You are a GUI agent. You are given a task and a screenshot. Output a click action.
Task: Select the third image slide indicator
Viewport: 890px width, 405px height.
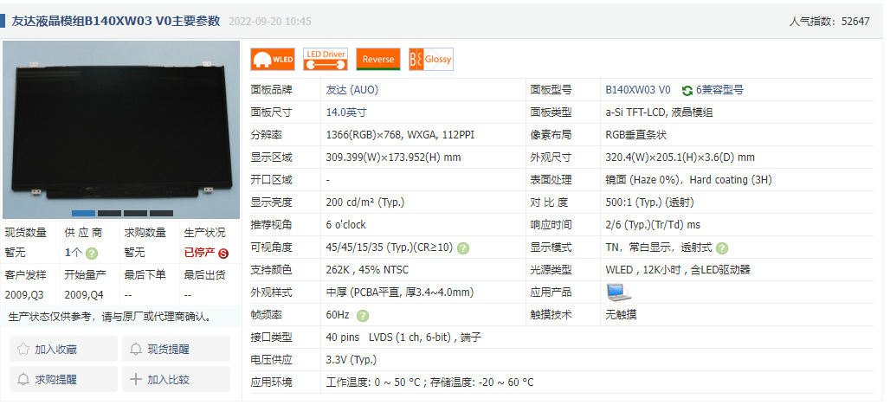[136, 213]
